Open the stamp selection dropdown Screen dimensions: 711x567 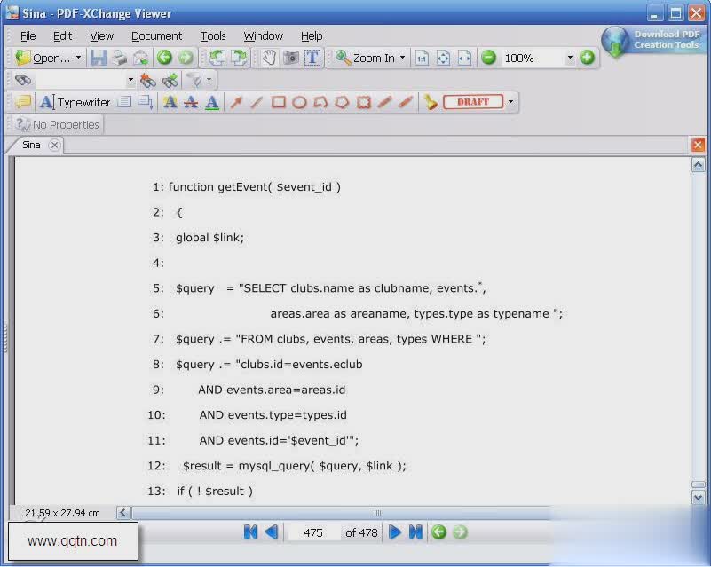(510, 102)
